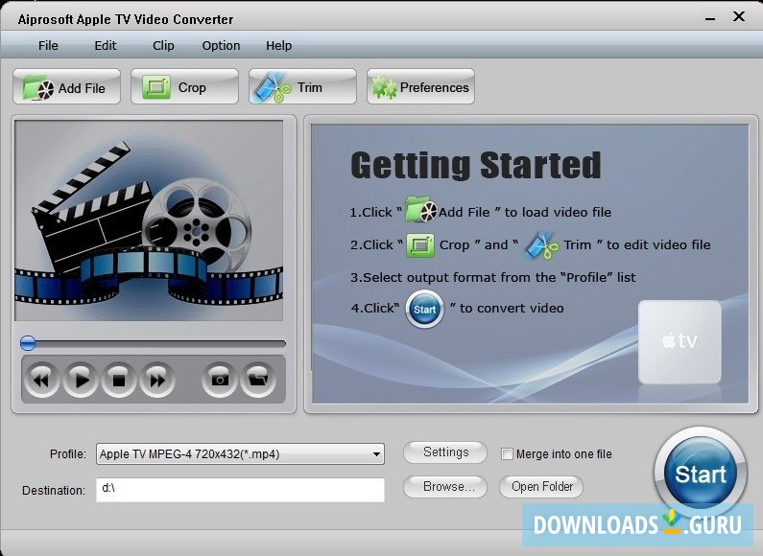Click the fast forward button
The width and height of the screenshot is (763, 556).
coord(157,380)
